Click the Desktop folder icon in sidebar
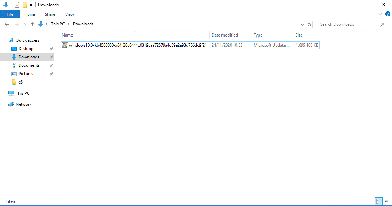The height and width of the screenshot is (206, 392). point(14,49)
